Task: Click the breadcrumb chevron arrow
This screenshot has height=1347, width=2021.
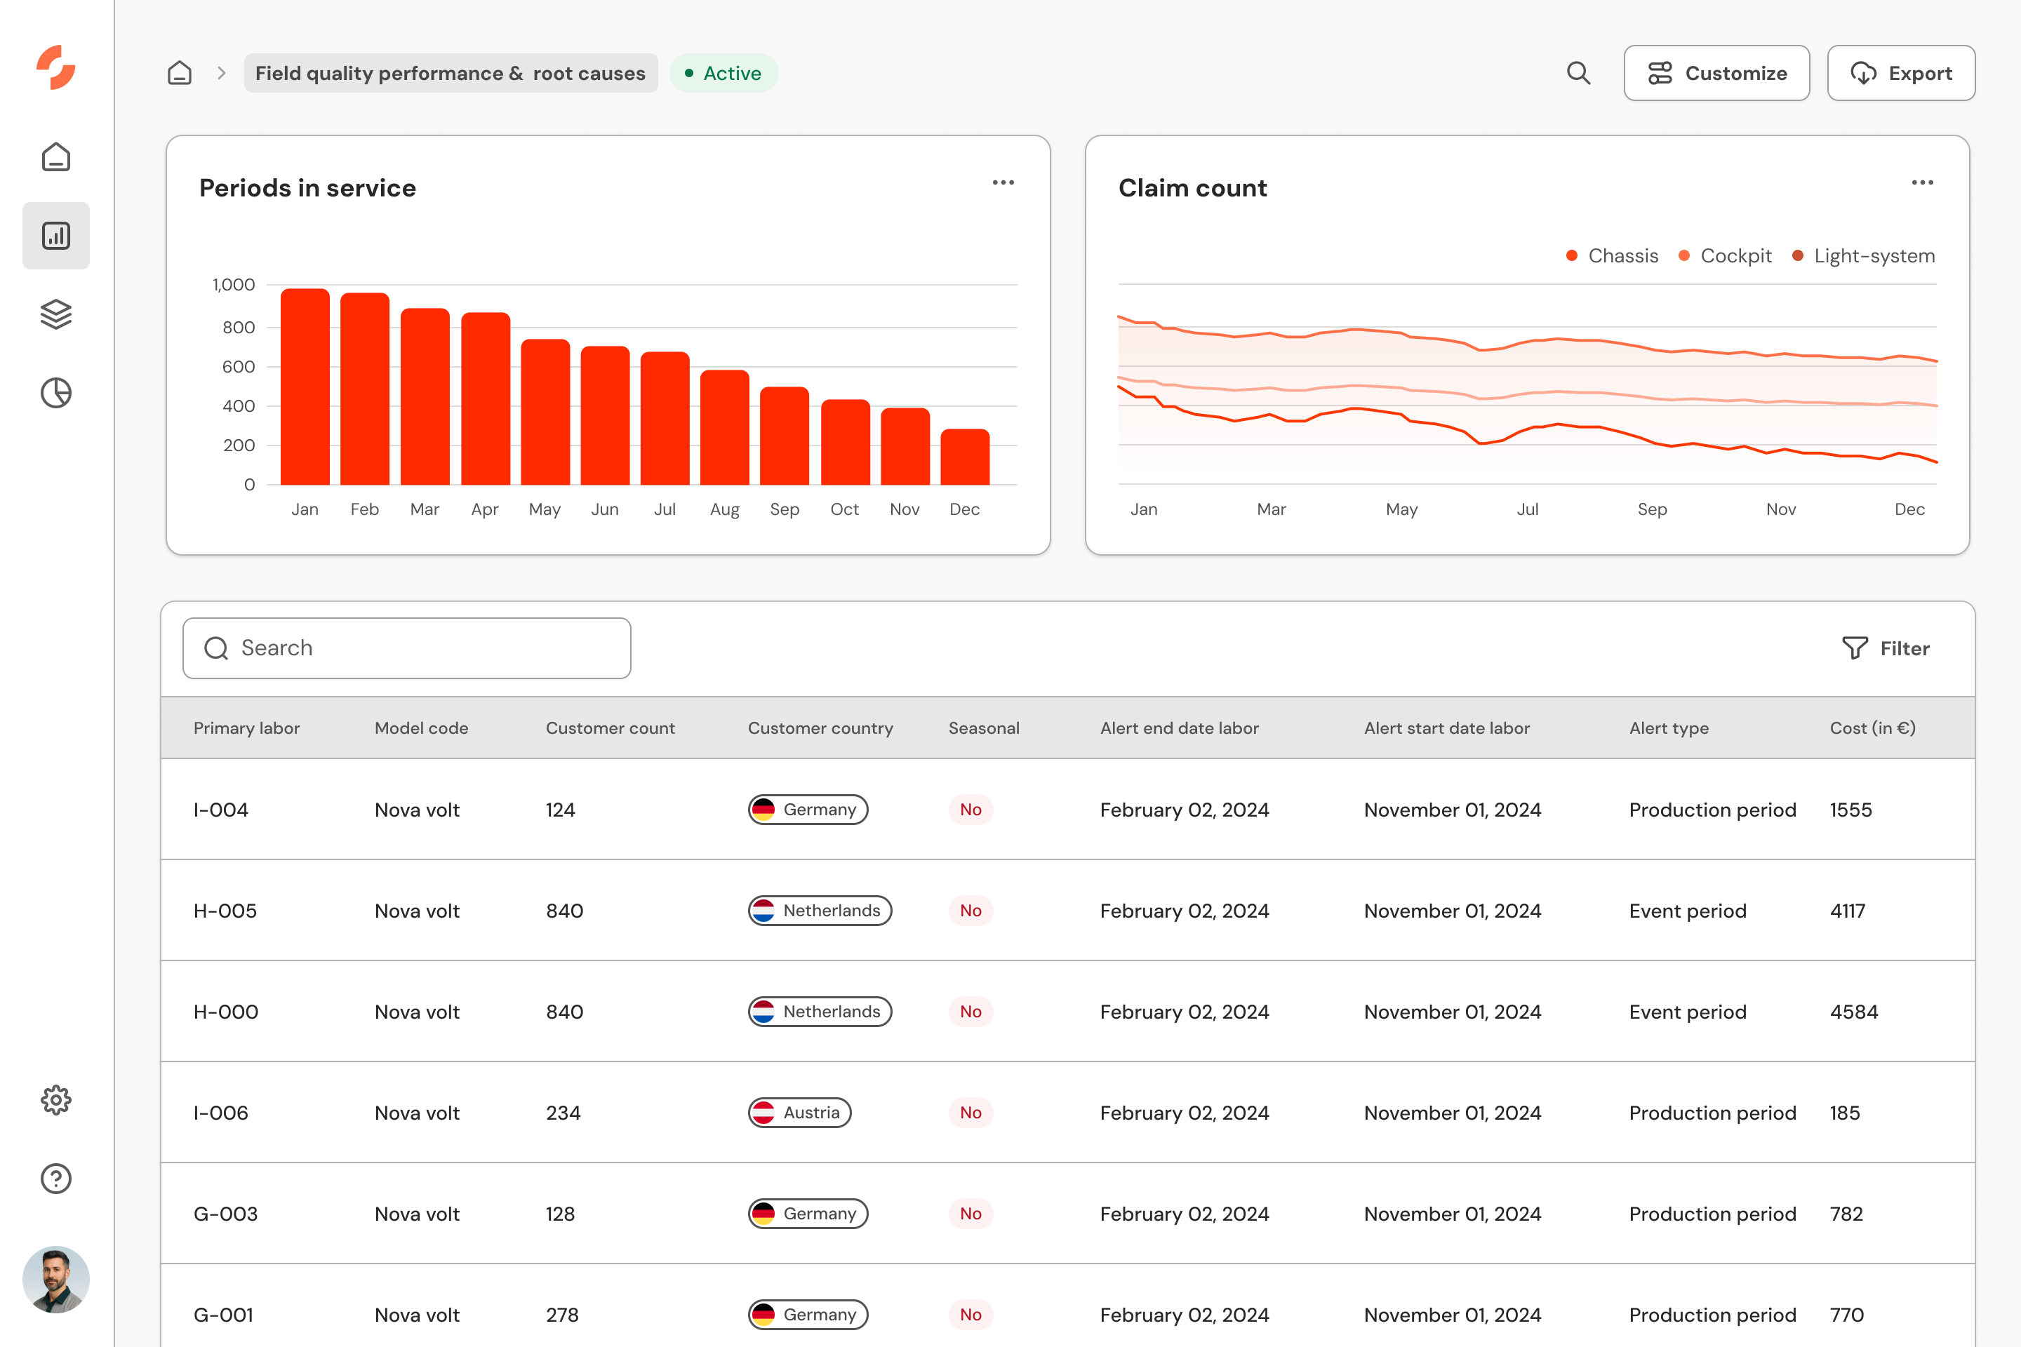Action: coord(222,73)
